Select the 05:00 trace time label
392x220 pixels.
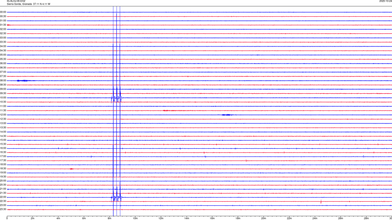[x=3, y=55]
